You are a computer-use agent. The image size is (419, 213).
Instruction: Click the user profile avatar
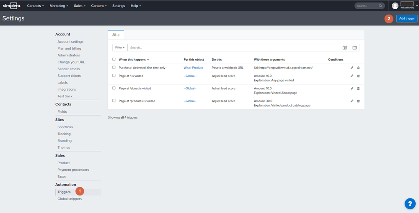[x=395, y=6]
